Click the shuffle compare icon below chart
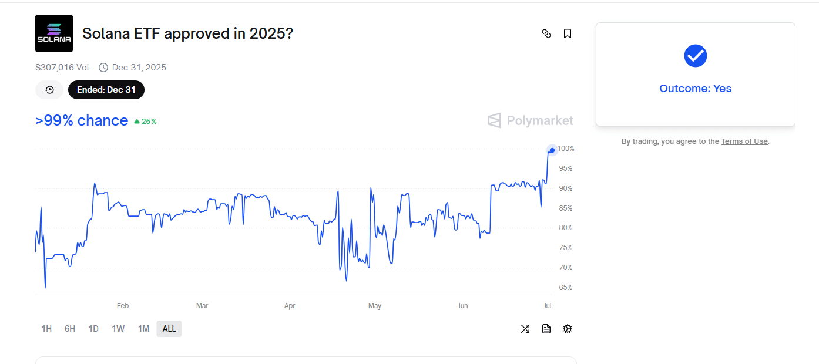The width and height of the screenshot is (819, 364). coord(525,329)
